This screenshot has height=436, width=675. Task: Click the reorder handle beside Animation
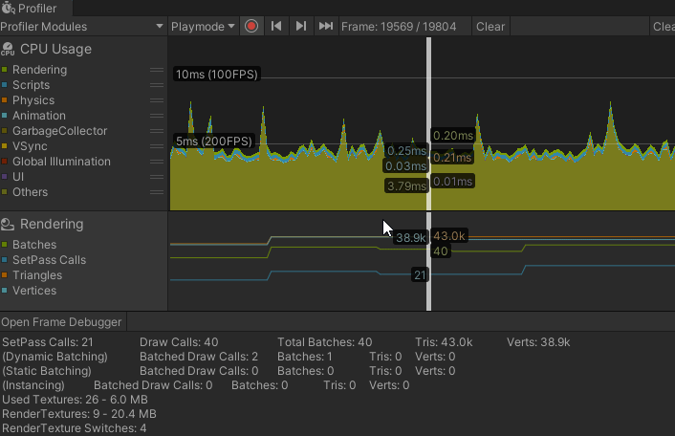[157, 116]
